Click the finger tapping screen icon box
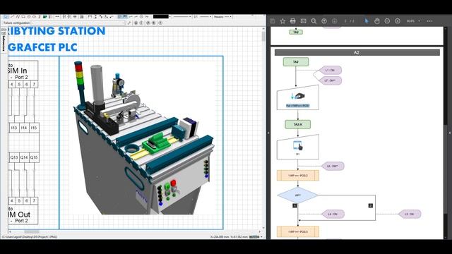This screenshot has width=452, height=254. point(298,147)
